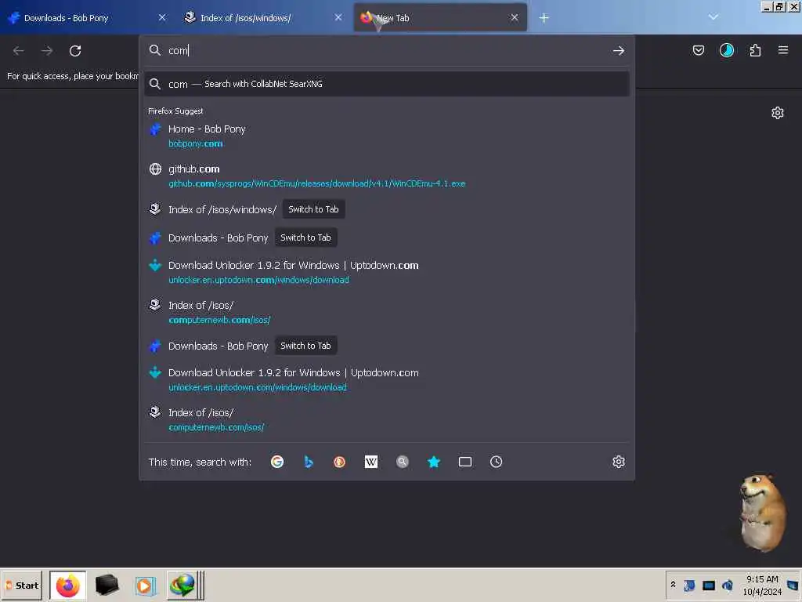Select 'com — Search with CollabNet SearXNG'
802x602 pixels.
point(387,84)
